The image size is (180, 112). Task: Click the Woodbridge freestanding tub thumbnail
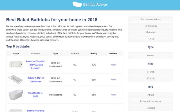[x=16, y=95]
